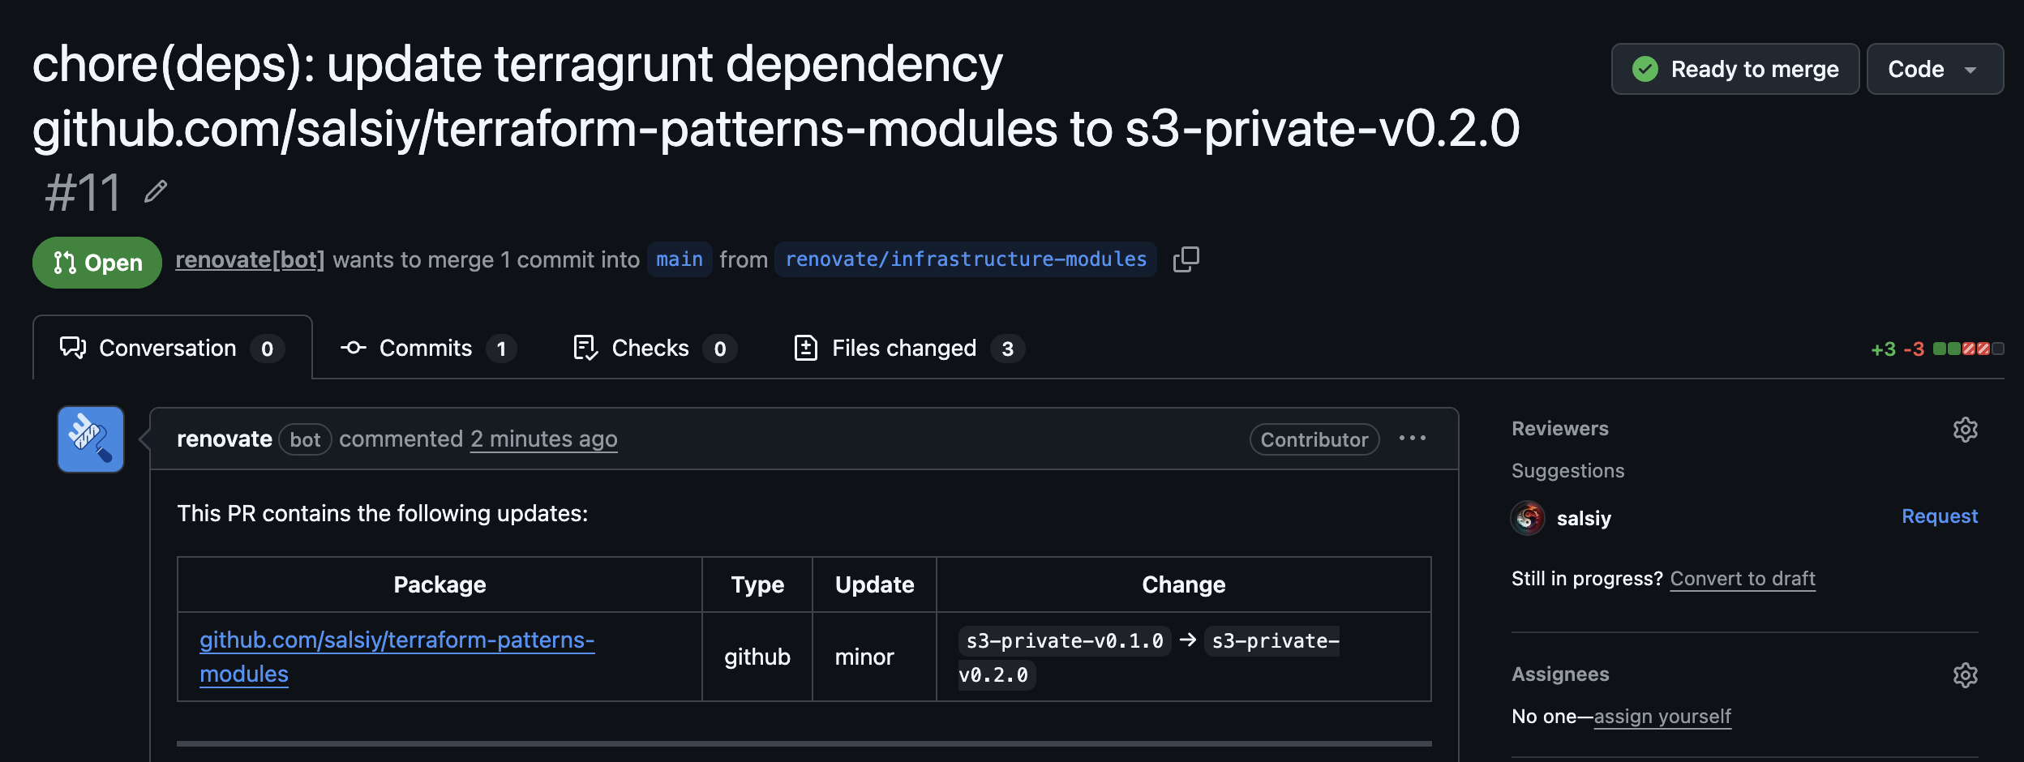
Task: Open the Code dropdown button
Action: (1935, 70)
